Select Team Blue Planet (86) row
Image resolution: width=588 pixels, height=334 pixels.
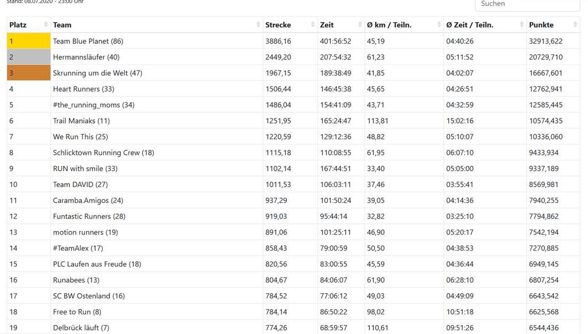(293, 41)
